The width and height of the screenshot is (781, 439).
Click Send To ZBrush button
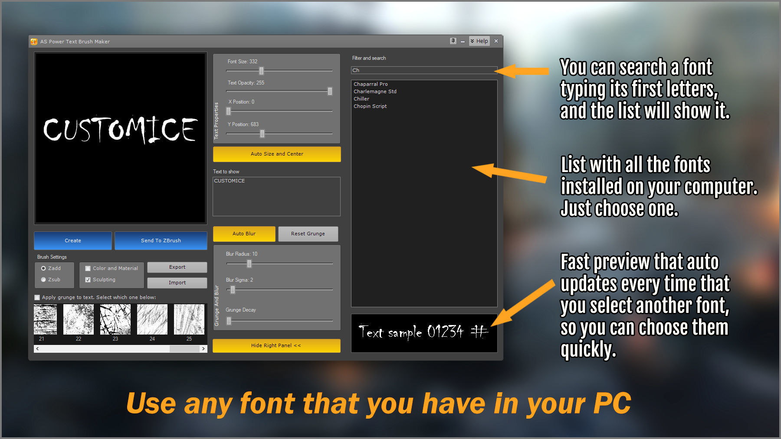click(x=161, y=241)
